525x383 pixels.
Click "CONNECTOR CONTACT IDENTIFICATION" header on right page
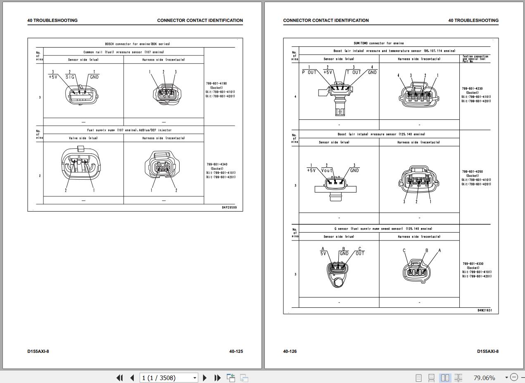click(326, 20)
